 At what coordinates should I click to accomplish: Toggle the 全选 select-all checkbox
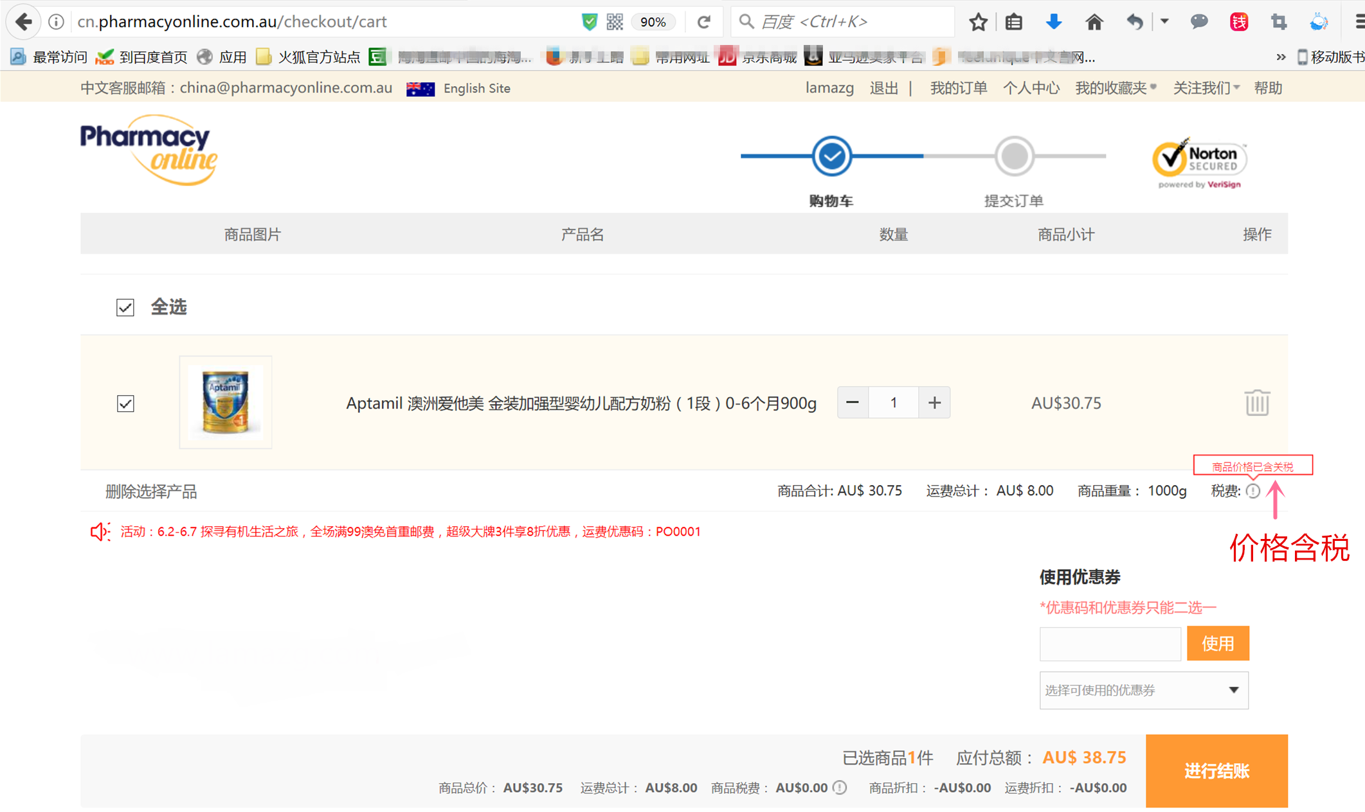point(125,308)
